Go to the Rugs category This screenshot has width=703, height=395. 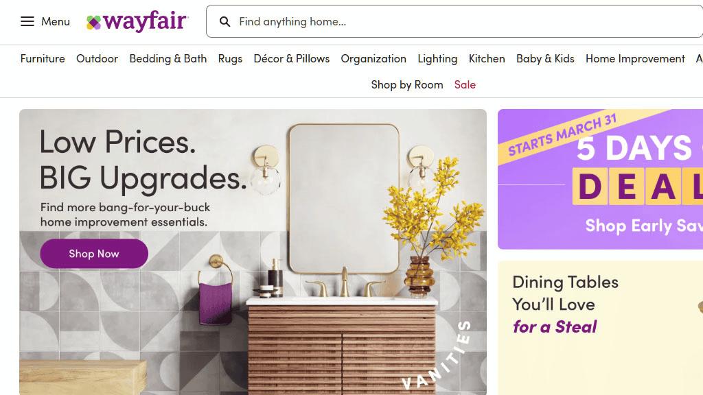click(x=230, y=59)
